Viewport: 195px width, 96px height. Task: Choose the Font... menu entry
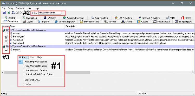41,84
